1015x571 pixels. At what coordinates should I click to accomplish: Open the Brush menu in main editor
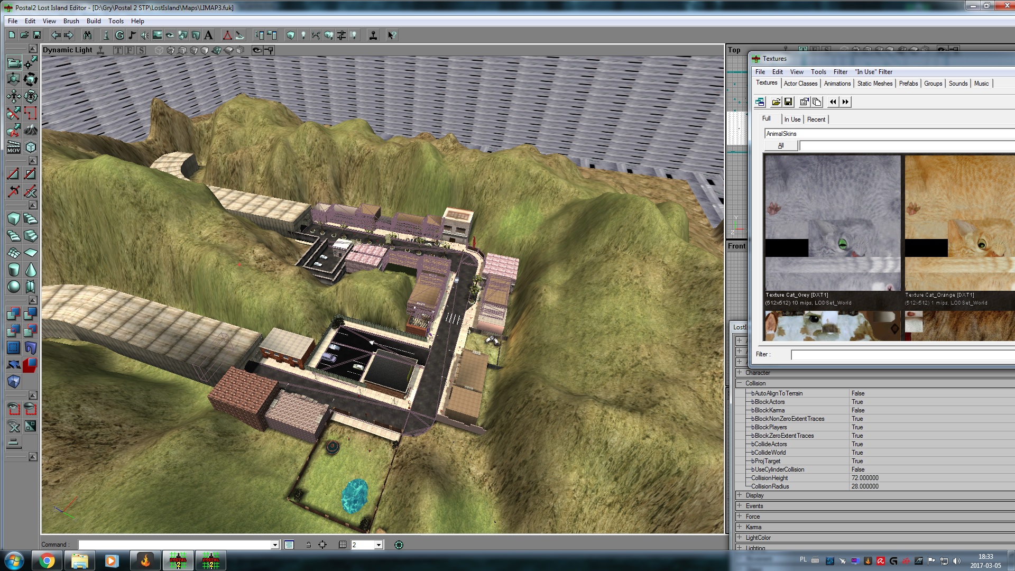[71, 21]
